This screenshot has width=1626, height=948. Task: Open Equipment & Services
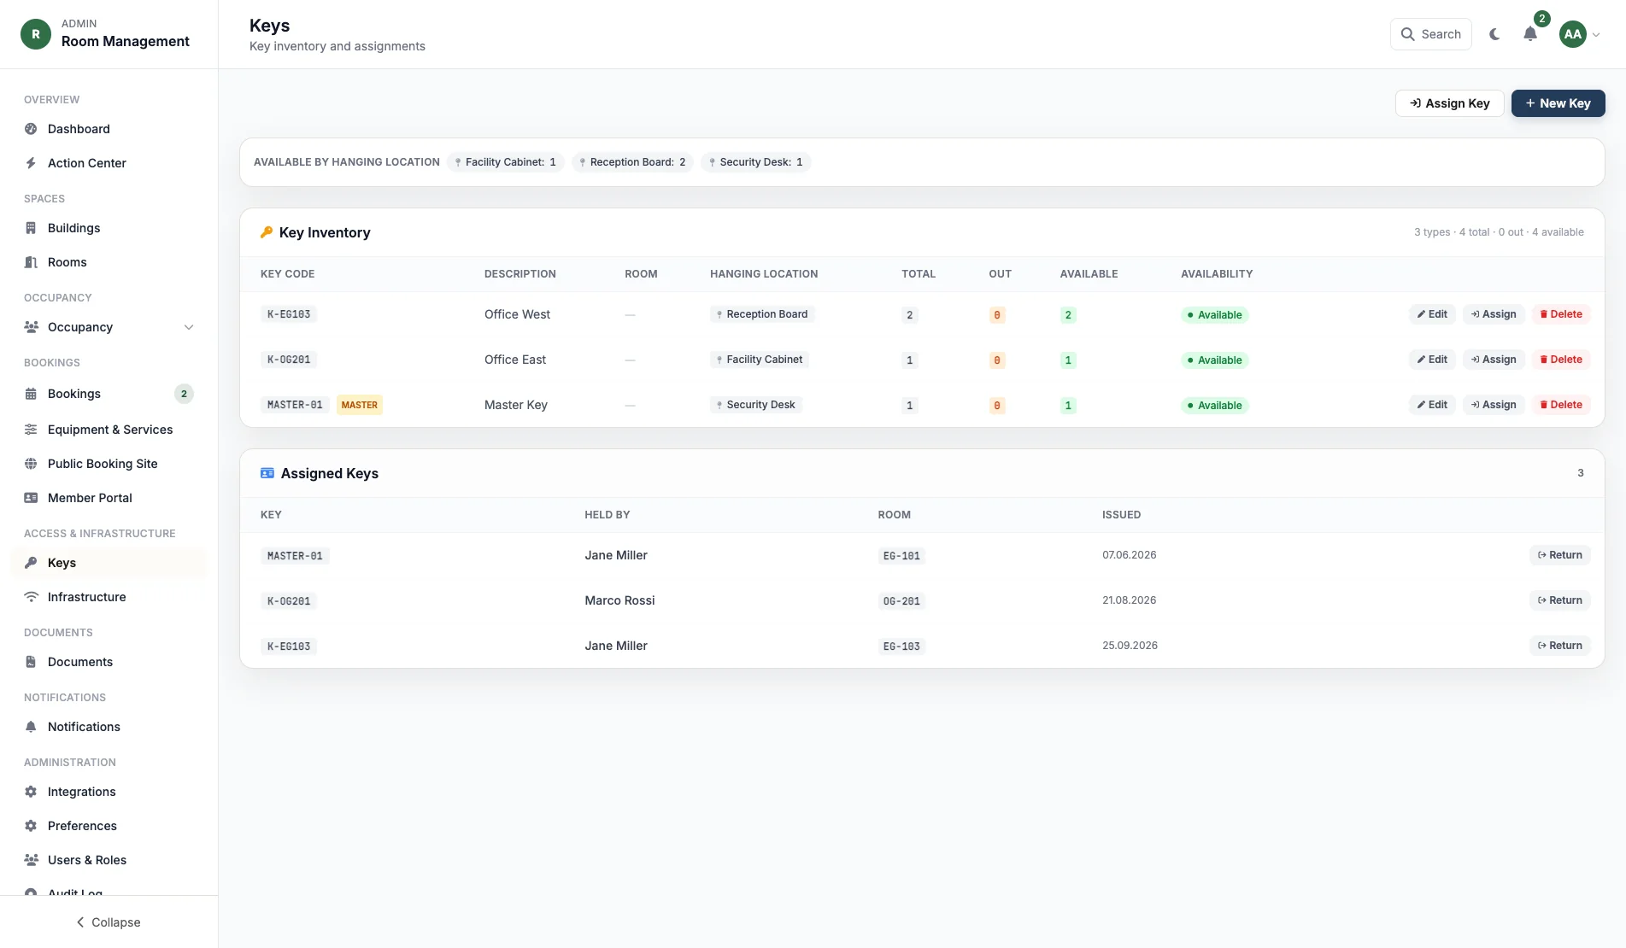pos(109,430)
